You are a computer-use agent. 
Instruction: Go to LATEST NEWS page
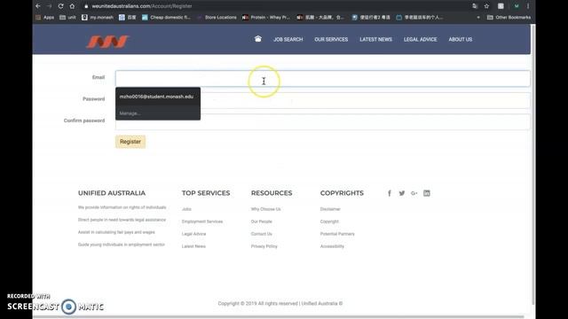(x=375, y=39)
